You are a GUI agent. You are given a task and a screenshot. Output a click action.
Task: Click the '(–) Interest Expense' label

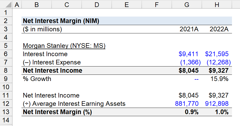click(52, 62)
